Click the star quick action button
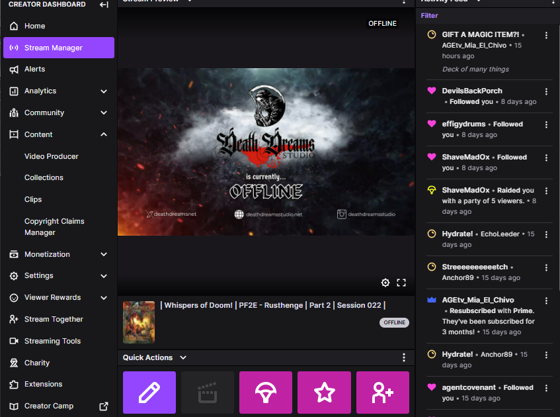 click(324, 393)
